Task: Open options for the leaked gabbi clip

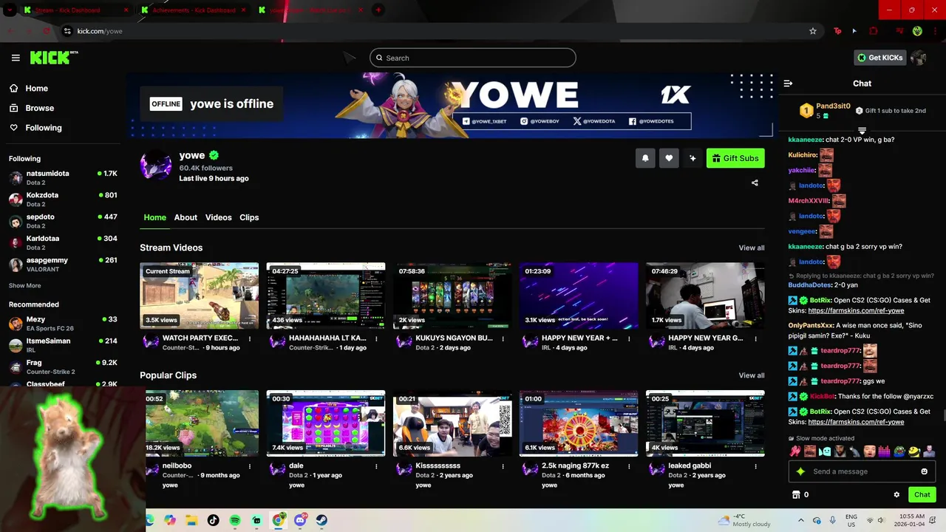Action: pos(755,466)
